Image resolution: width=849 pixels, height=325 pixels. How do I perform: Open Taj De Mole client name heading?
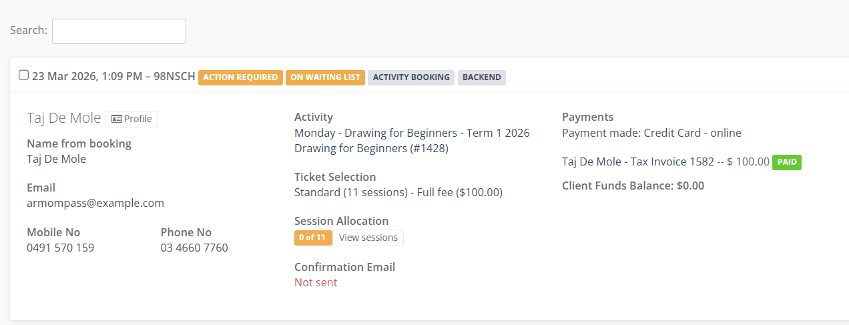[x=63, y=118]
